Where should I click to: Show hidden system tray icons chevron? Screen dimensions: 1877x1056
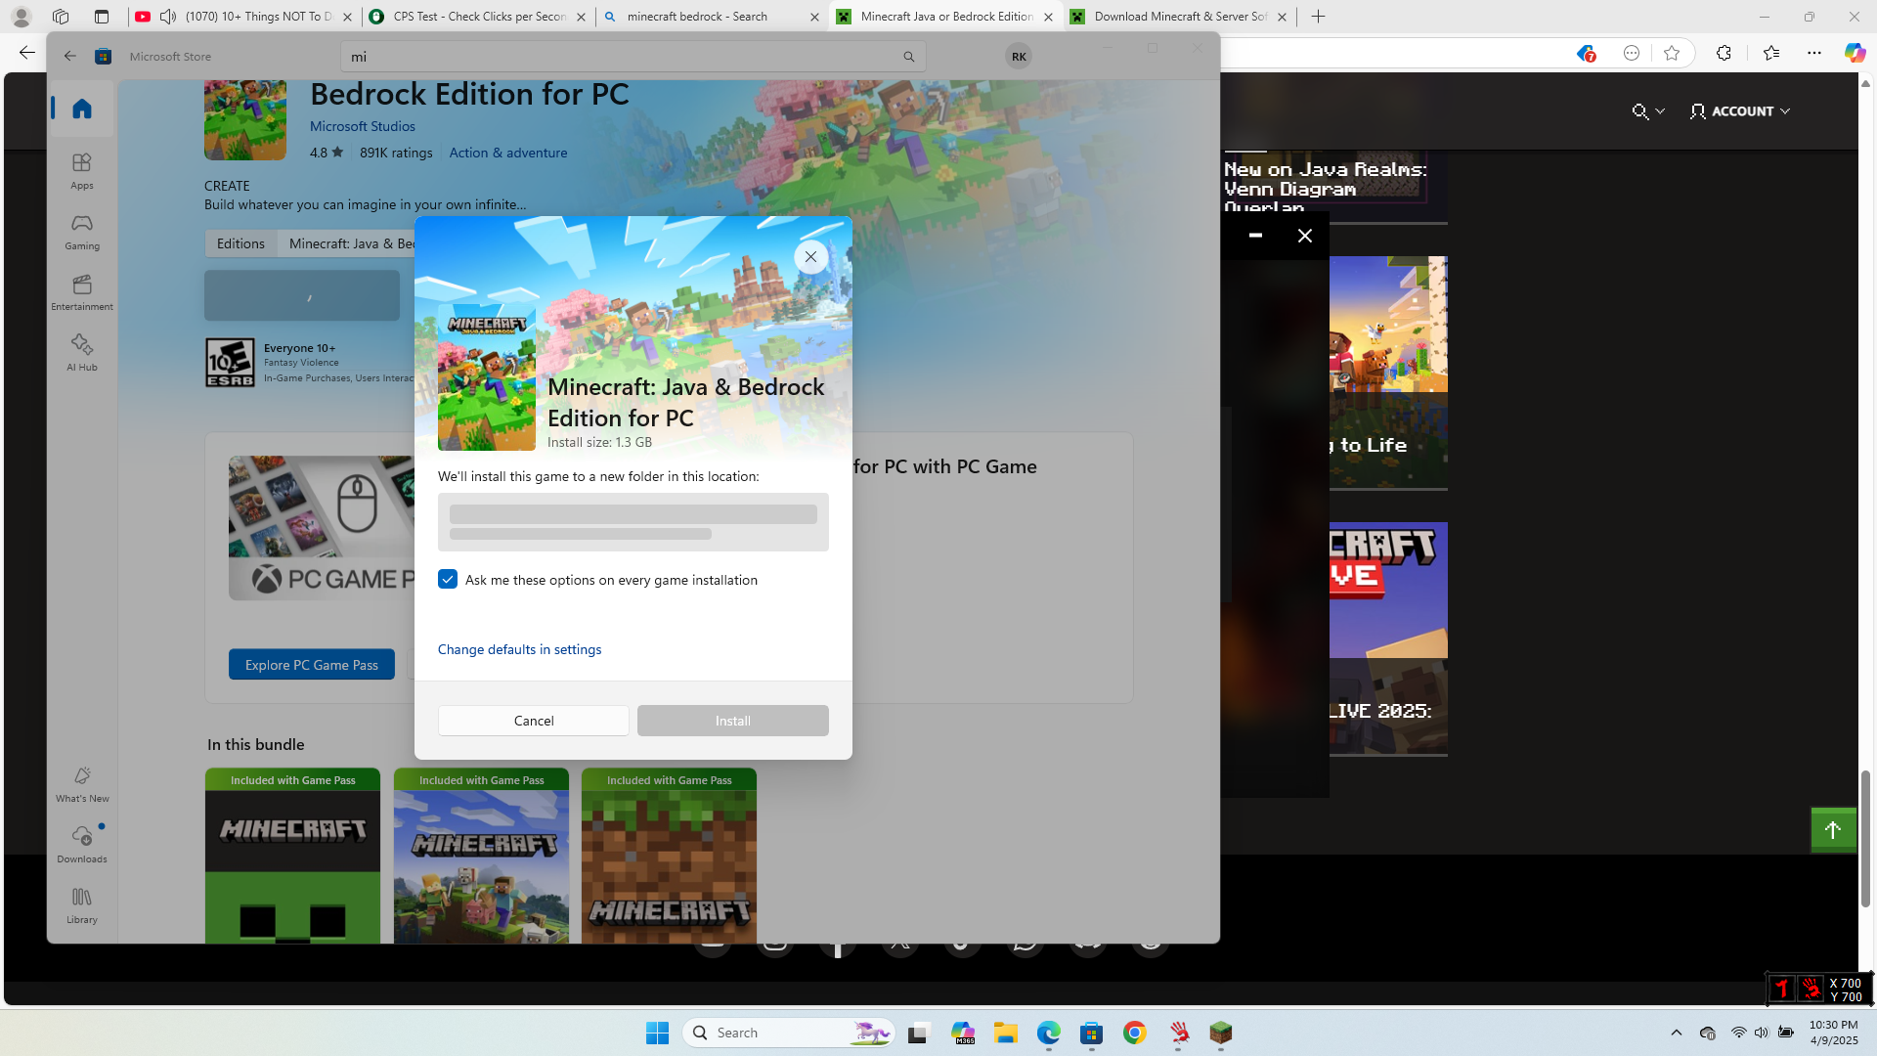point(1677,1033)
